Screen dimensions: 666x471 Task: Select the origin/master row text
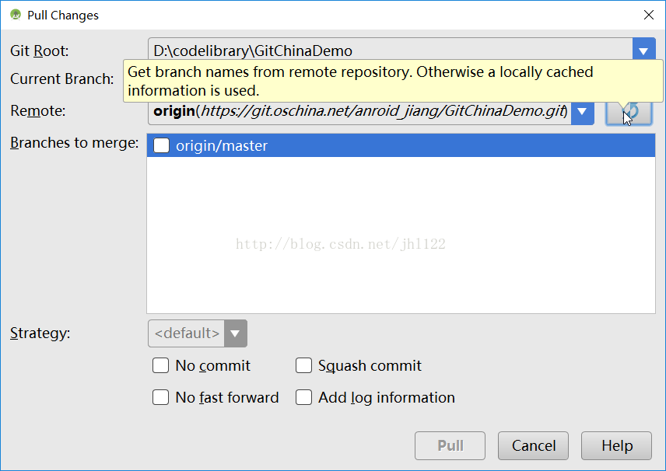(x=222, y=145)
